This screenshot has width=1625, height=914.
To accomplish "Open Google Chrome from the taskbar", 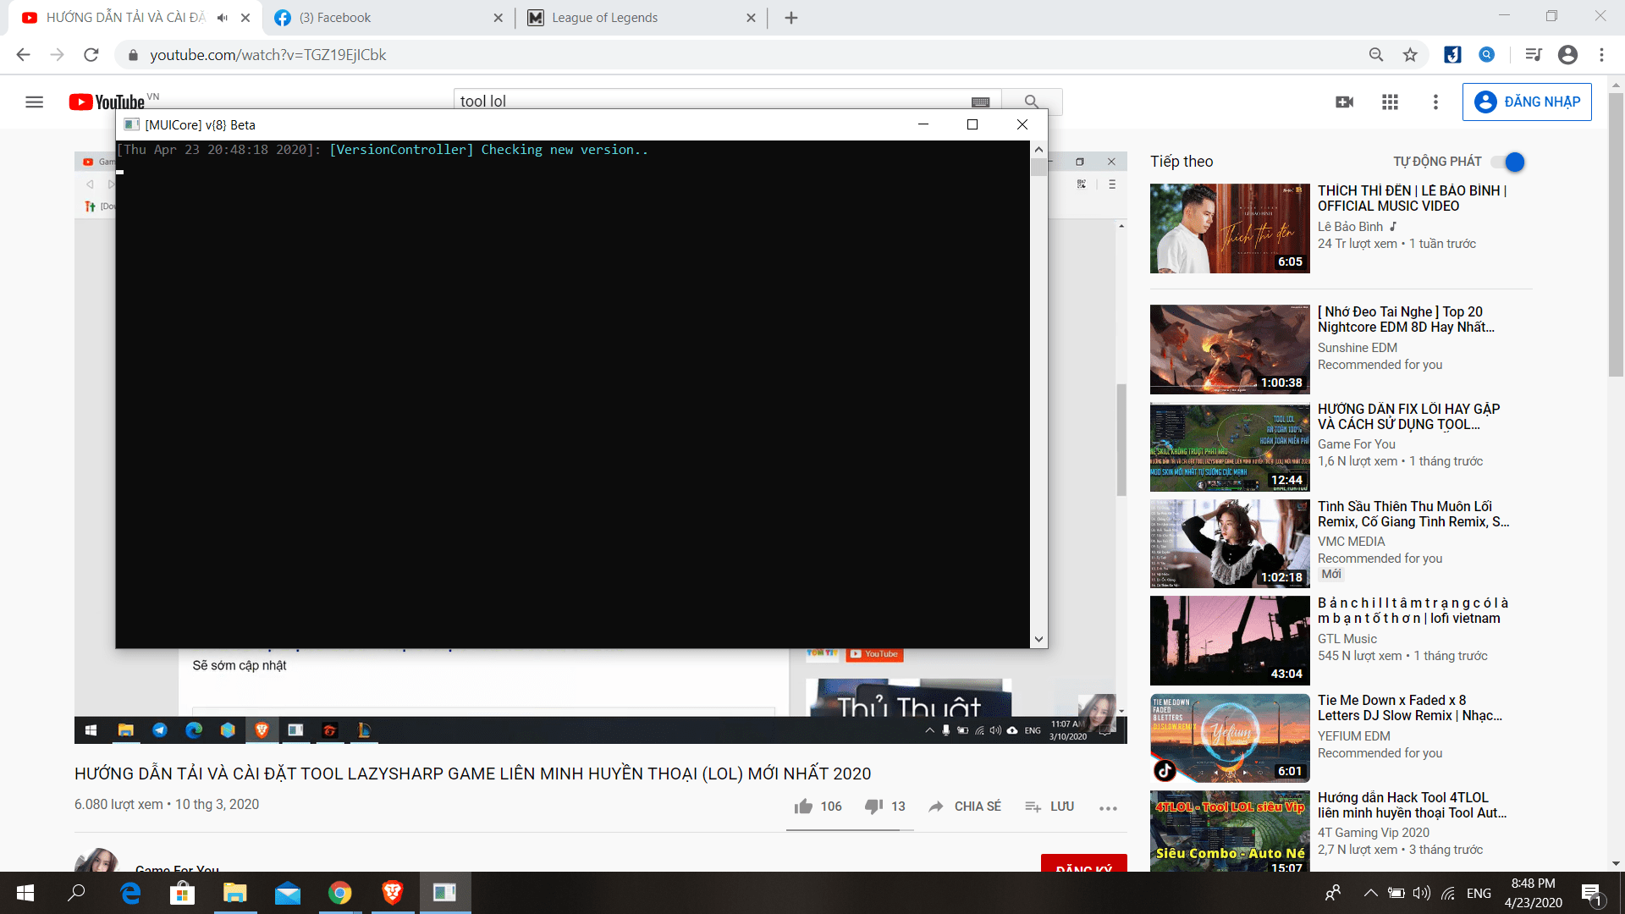I will pos(340,893).
